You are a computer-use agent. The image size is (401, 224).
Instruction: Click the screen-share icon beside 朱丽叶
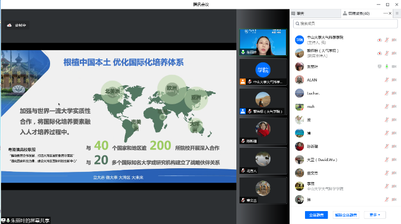coord(379,67)
